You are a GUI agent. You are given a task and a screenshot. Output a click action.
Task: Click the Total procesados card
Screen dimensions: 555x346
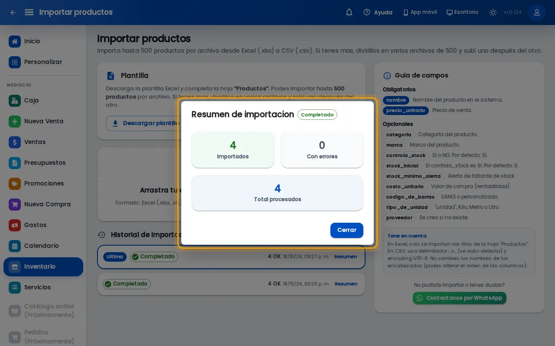[277, 193]
